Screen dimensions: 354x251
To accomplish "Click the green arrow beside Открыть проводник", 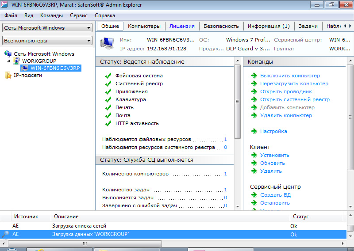I will (254, 91).
